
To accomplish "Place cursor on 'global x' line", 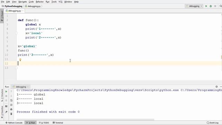I will (x=33, y=25).
